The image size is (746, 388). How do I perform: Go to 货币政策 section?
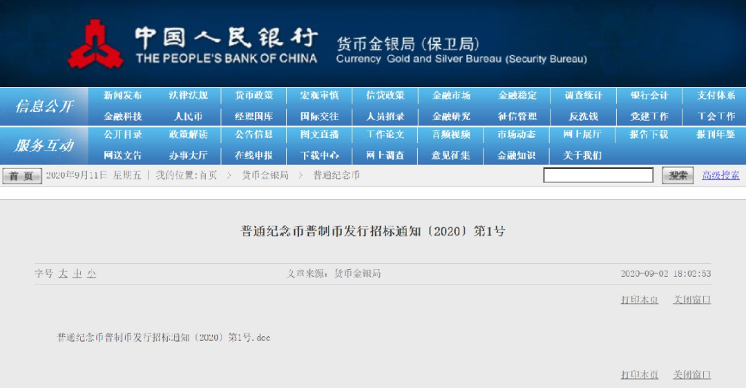(254, 95)
